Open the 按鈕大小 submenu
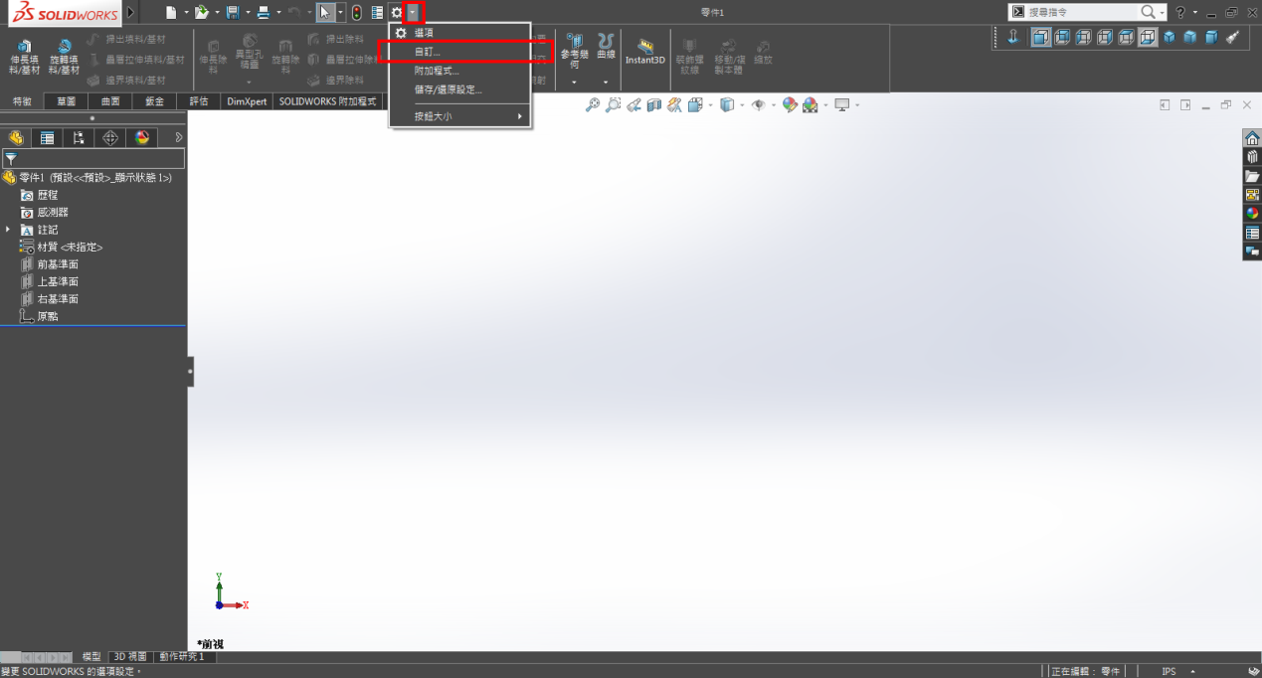Image resolution: width=1262 pixels, height=678 pixels. pyautogui.click(x=459, y=116)
